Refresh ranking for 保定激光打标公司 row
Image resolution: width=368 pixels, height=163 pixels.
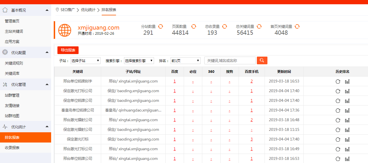[x=338, y=91]
